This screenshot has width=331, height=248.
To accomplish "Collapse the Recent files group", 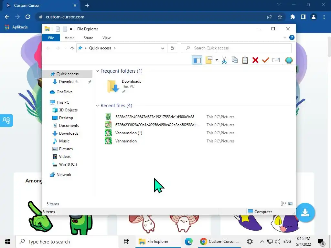I will [x=97, y=106].
